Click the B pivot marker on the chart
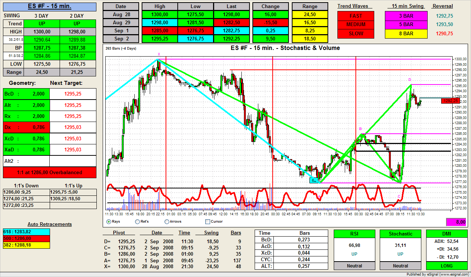 point(361,129)
